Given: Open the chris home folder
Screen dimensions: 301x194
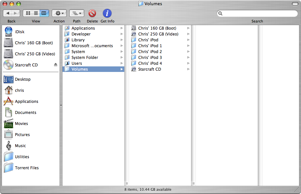Looking at the screenshot, I should (x=31, y=90).
